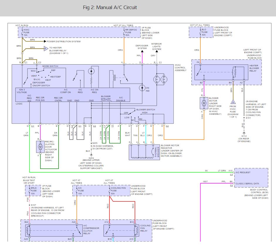
Task: Click the BLO FUSE 30A label
Action: tap(204, 32)
